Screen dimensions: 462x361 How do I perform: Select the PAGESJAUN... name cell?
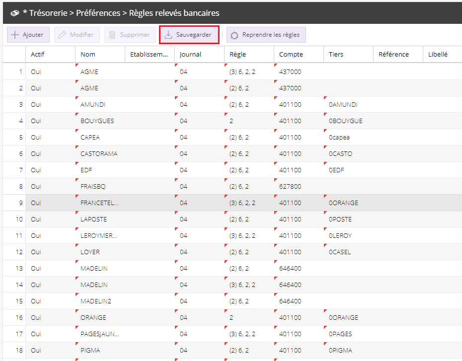(x=100, y=334)
